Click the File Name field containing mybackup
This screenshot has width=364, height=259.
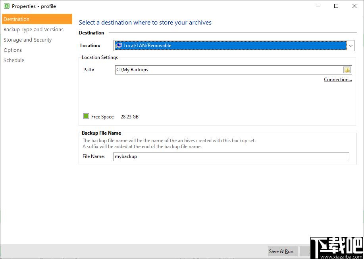[x=231, y=156]
